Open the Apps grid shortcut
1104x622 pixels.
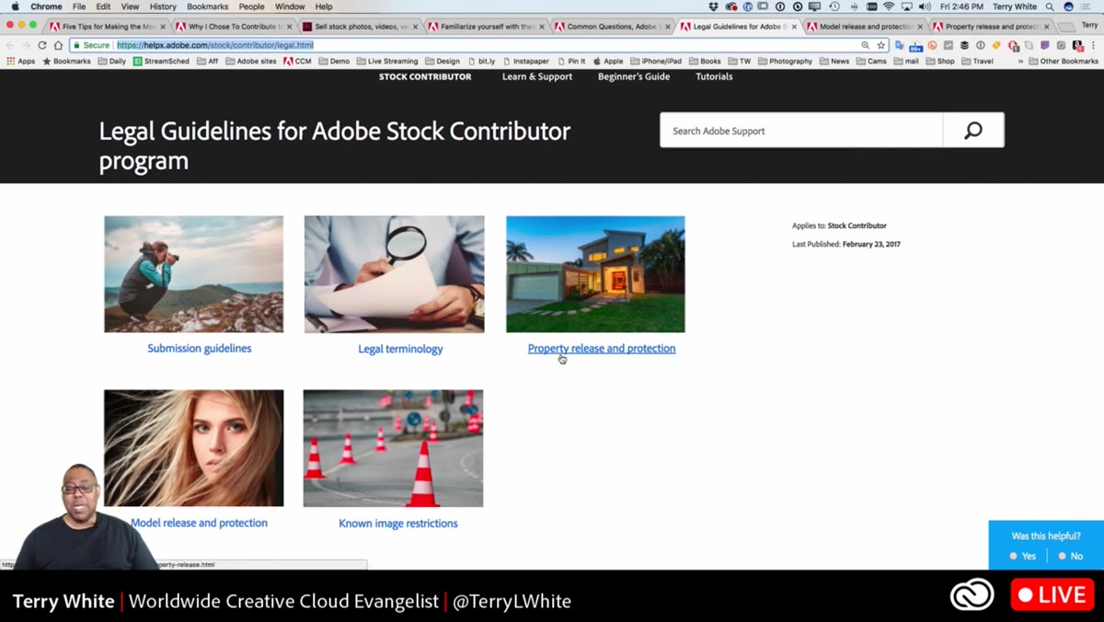[x=21, y=61]
